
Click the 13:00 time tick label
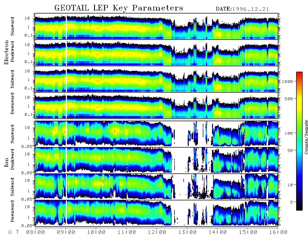pos(187,232)
